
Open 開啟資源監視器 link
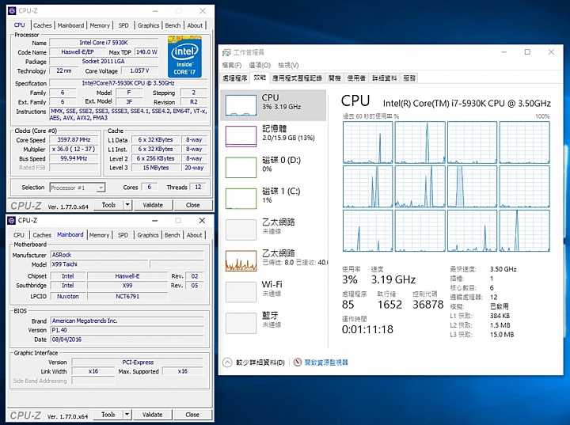[x=326, y=362]
